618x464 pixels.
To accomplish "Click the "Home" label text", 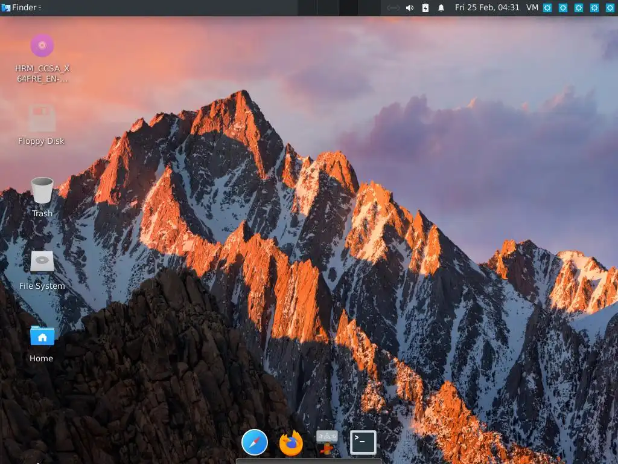I will [x=42, y=359].
